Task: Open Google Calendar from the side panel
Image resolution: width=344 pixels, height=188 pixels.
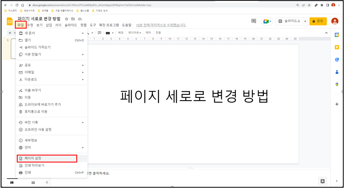Action: [x=337, y=35]
